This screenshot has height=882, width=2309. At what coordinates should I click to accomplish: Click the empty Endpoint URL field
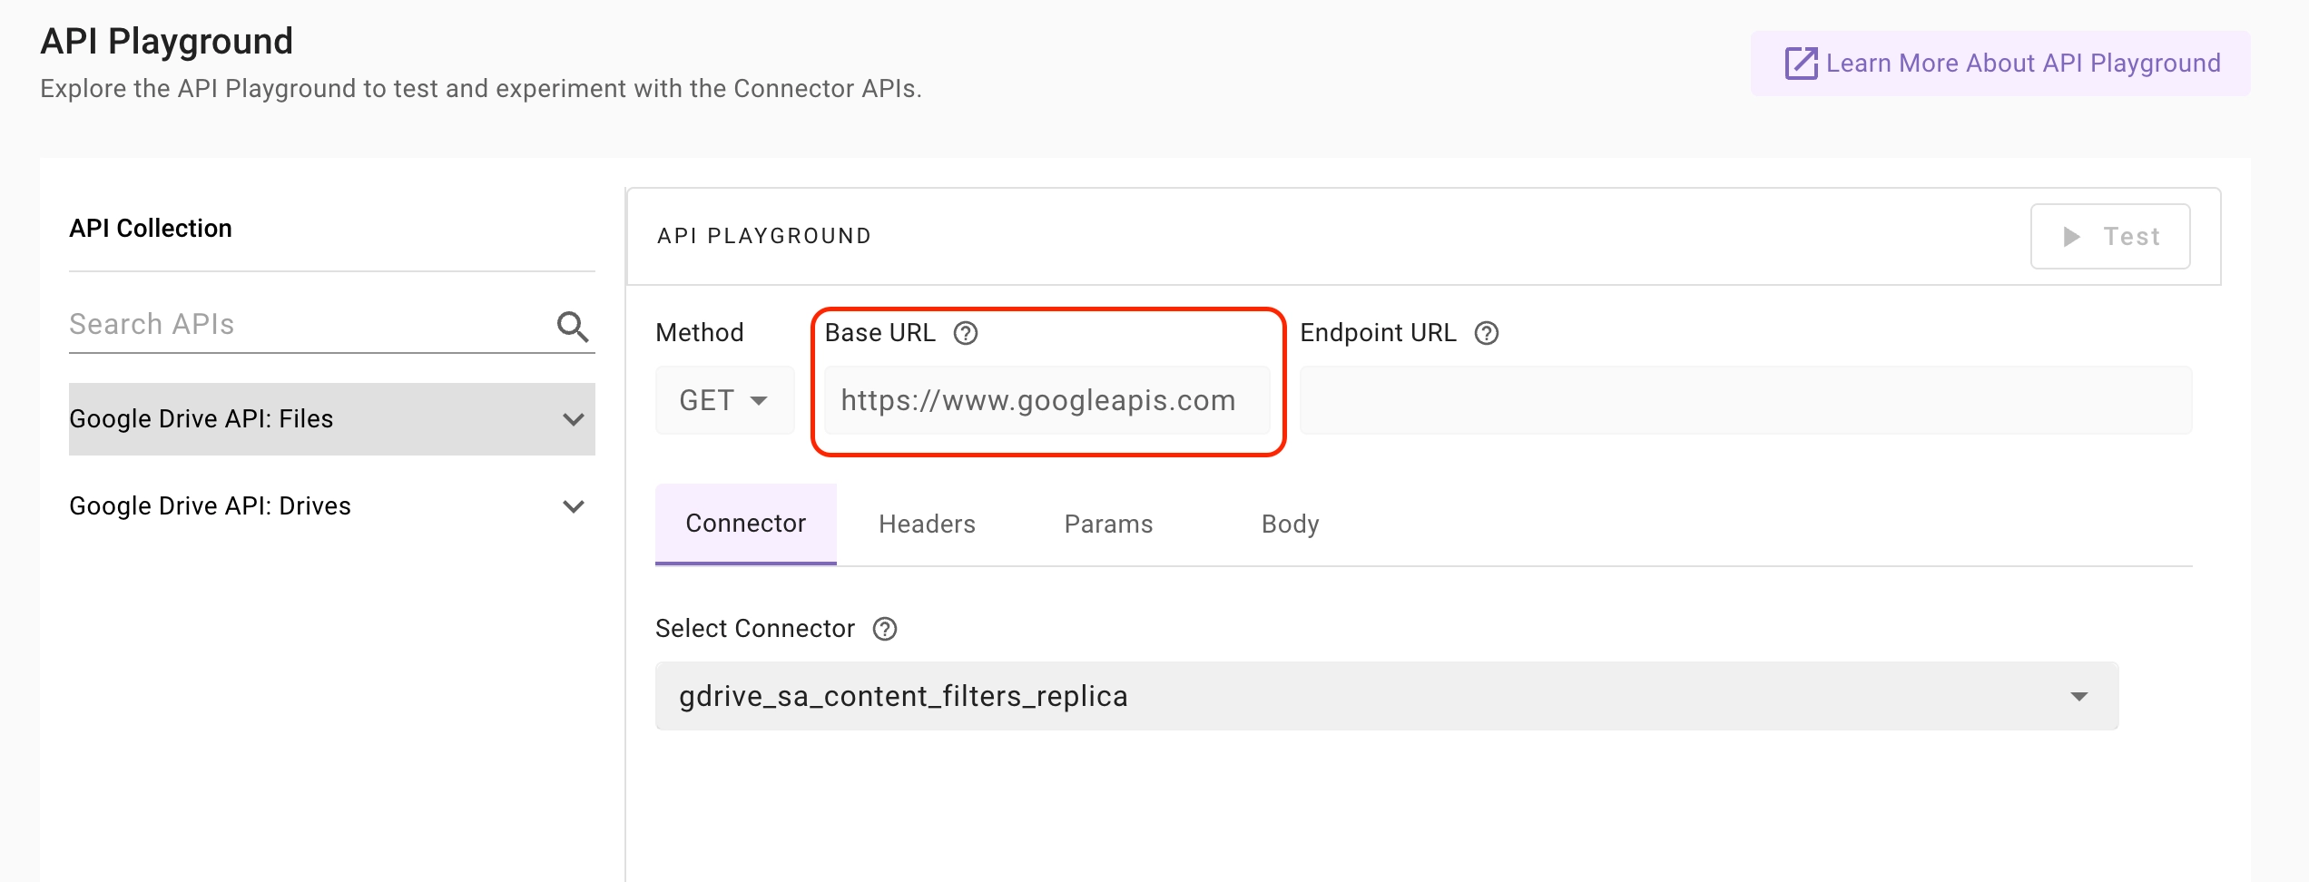pyautogui.click(x=1745, y=400)
